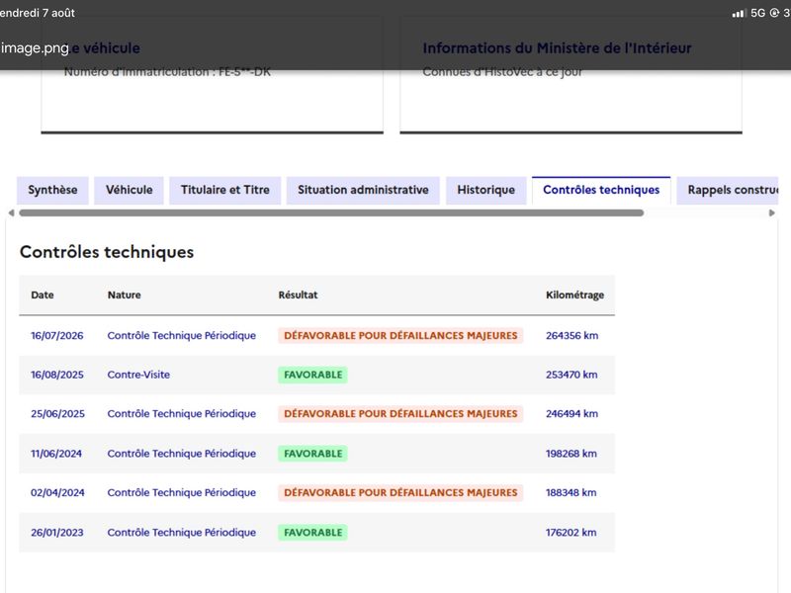Open the Synthèse tab
This screenshot has height=593, width=791.
click(x=52, y=190)
